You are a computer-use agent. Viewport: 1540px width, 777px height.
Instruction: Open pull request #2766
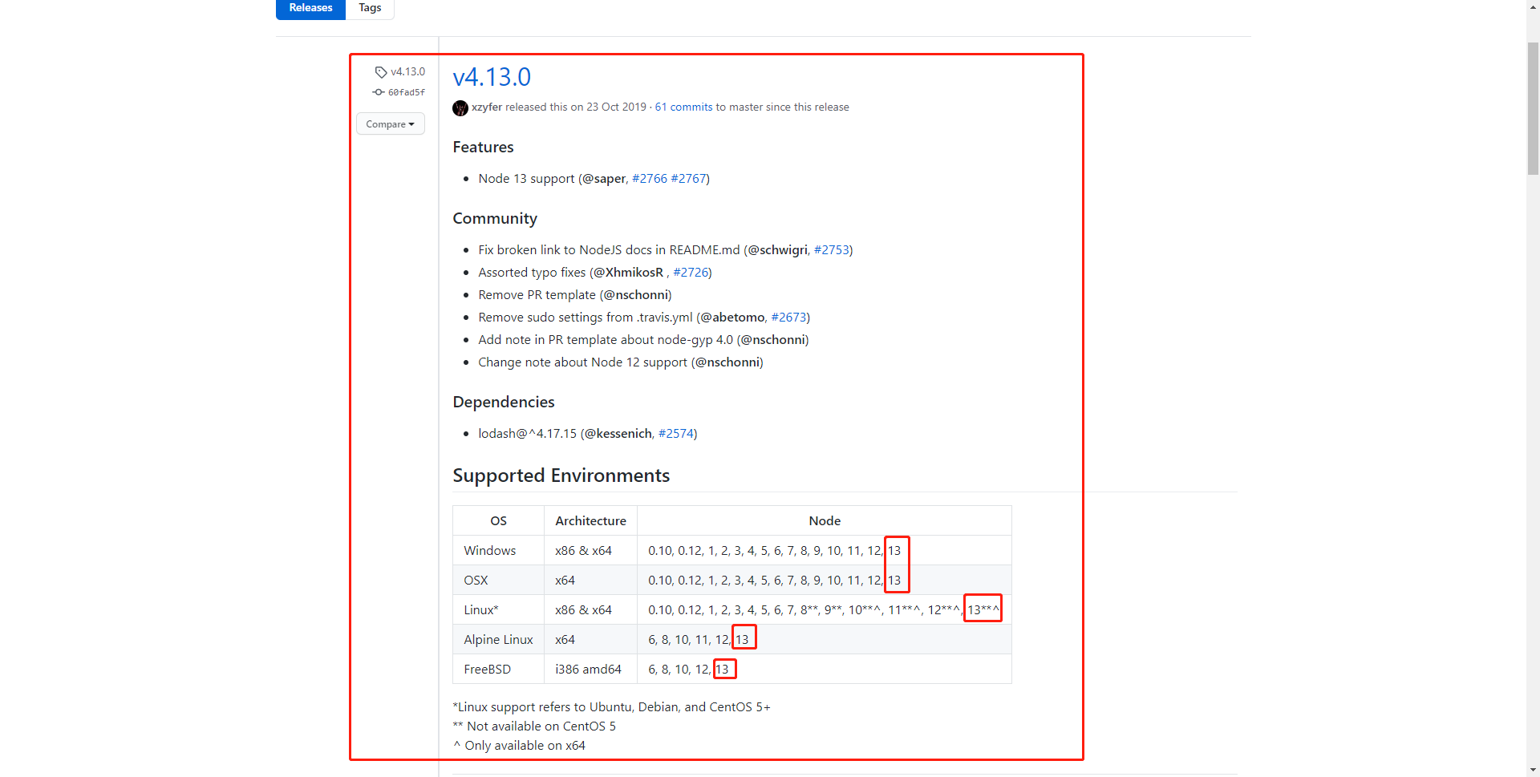click(x=650, y=179)
